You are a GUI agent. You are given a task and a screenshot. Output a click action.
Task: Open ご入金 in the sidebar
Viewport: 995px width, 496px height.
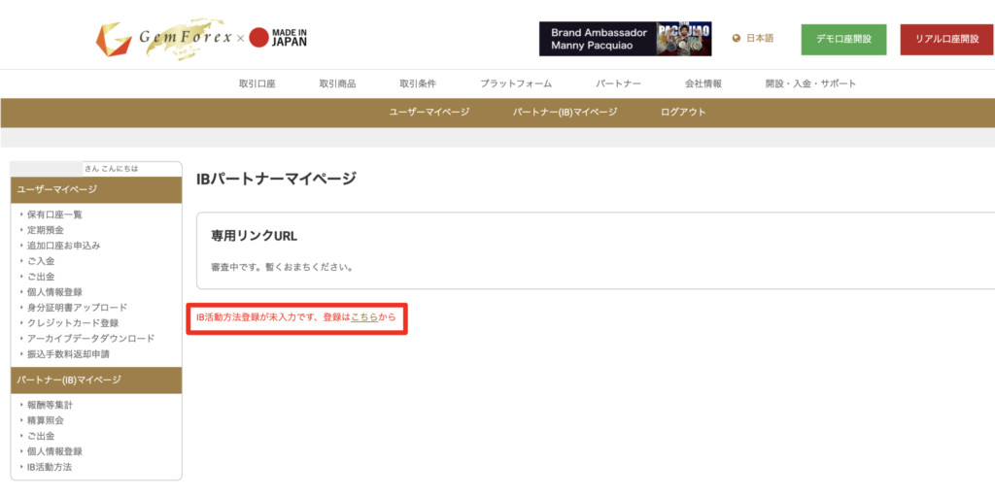pyautogui.click(x=41, y=261)
